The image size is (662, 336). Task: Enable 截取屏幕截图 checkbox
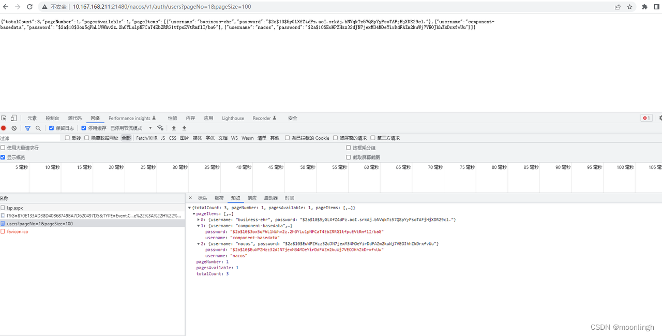[349, 157]
